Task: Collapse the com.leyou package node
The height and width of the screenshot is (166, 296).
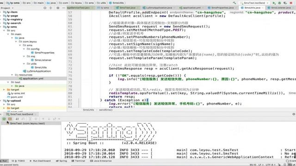Action: point(16,41)
